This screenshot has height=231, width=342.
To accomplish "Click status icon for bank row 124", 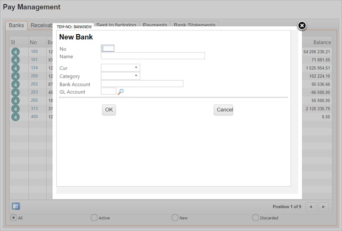I will [15, 68].
